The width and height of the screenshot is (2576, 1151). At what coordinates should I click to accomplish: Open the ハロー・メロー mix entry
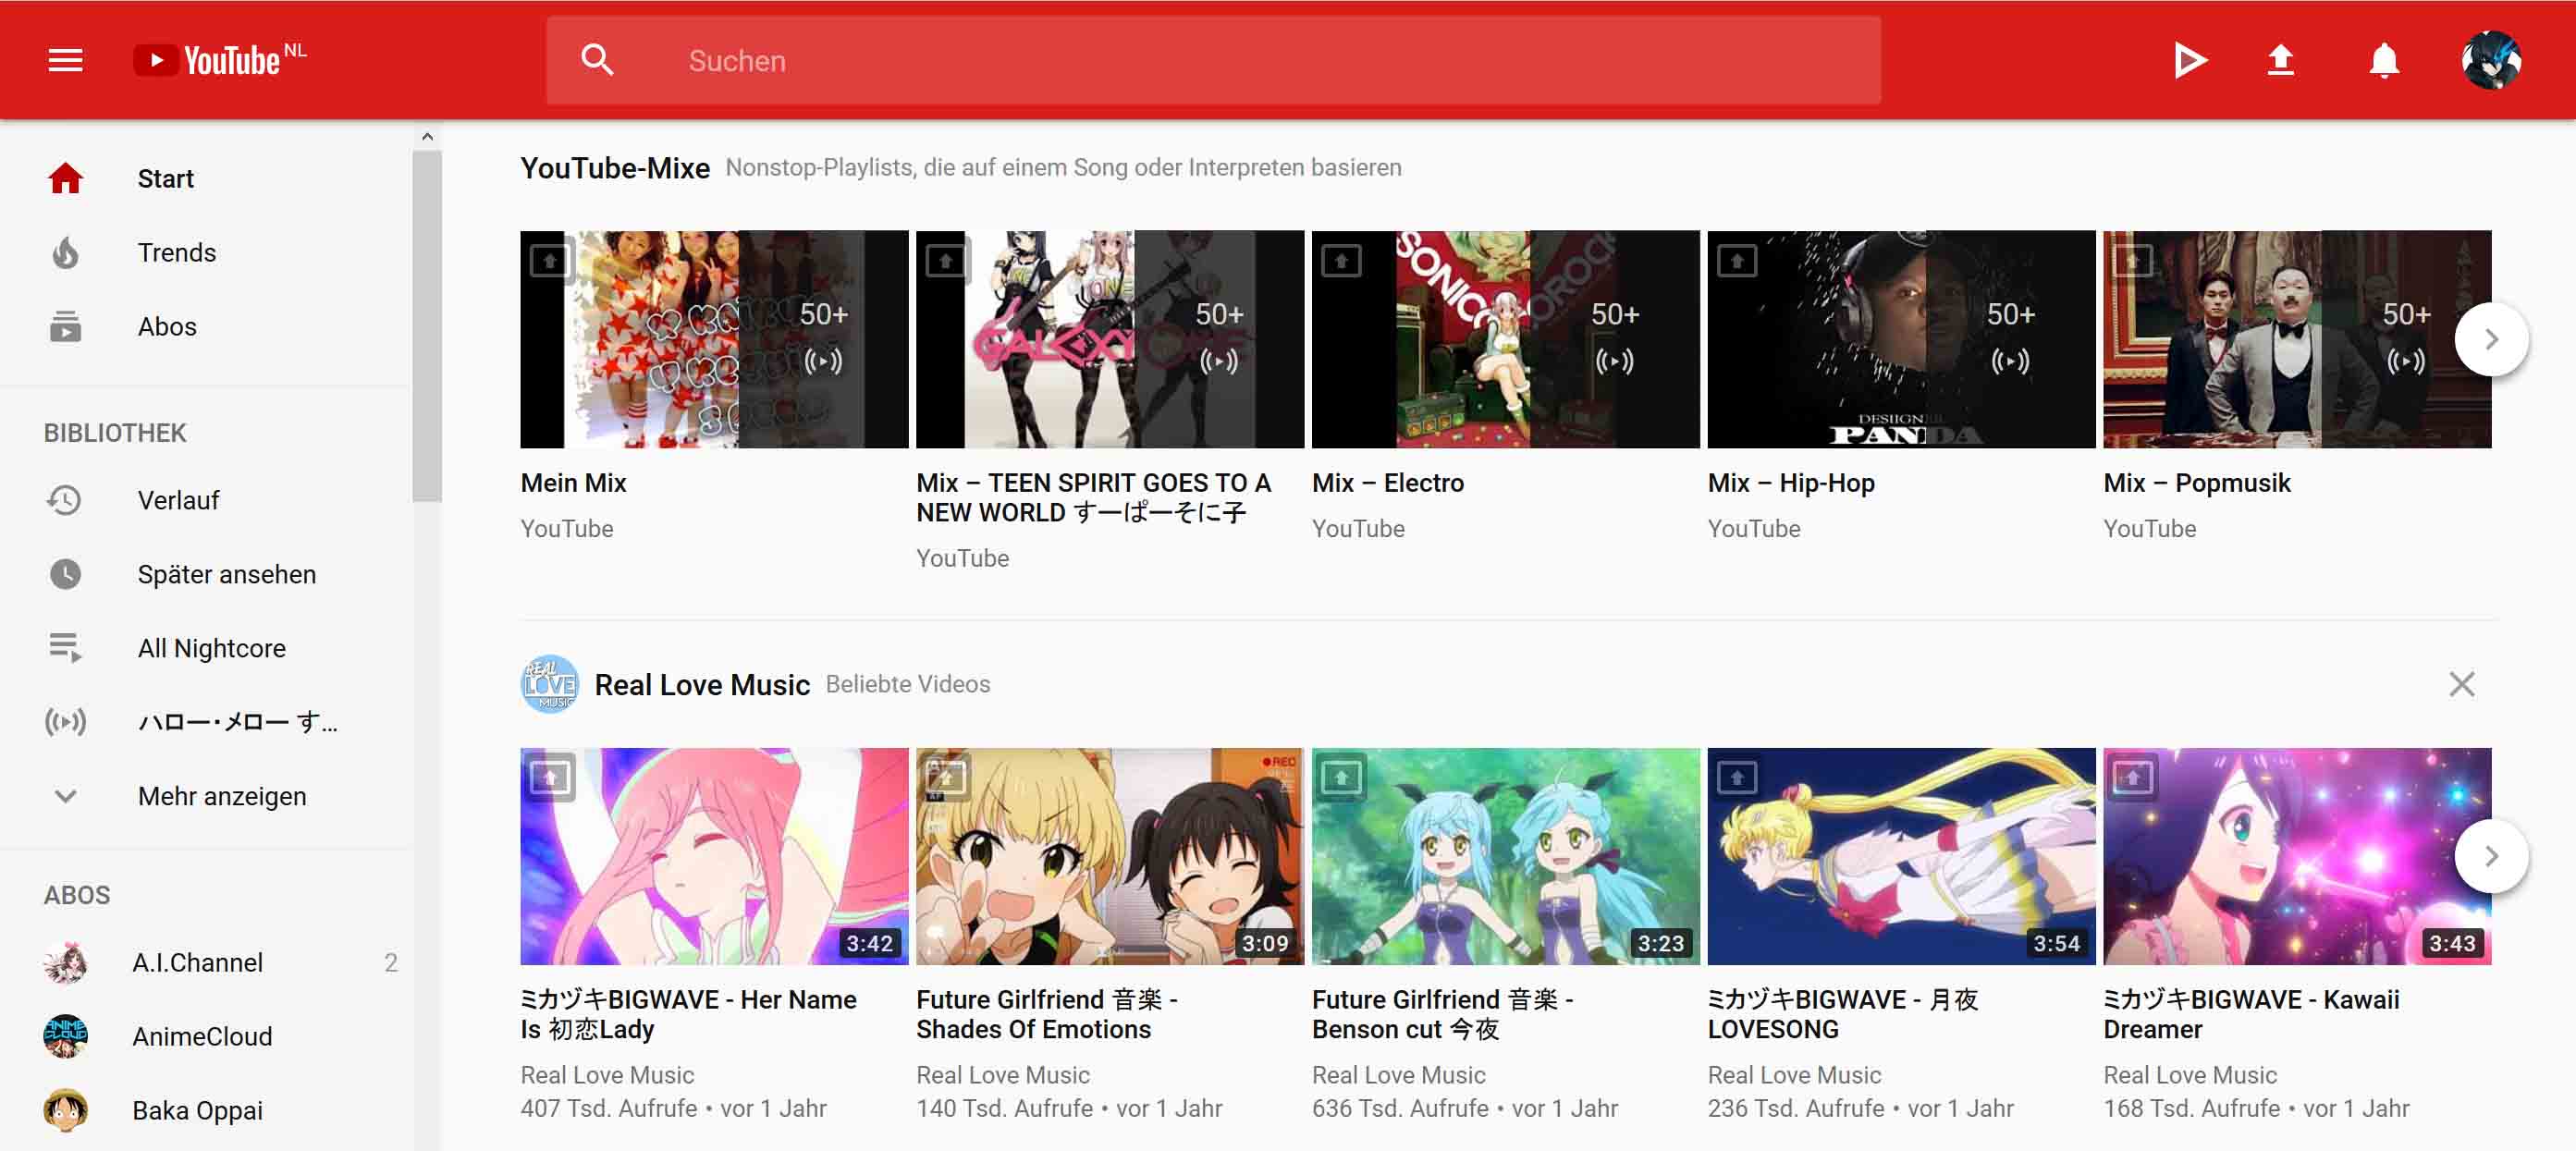click(205, 722)
